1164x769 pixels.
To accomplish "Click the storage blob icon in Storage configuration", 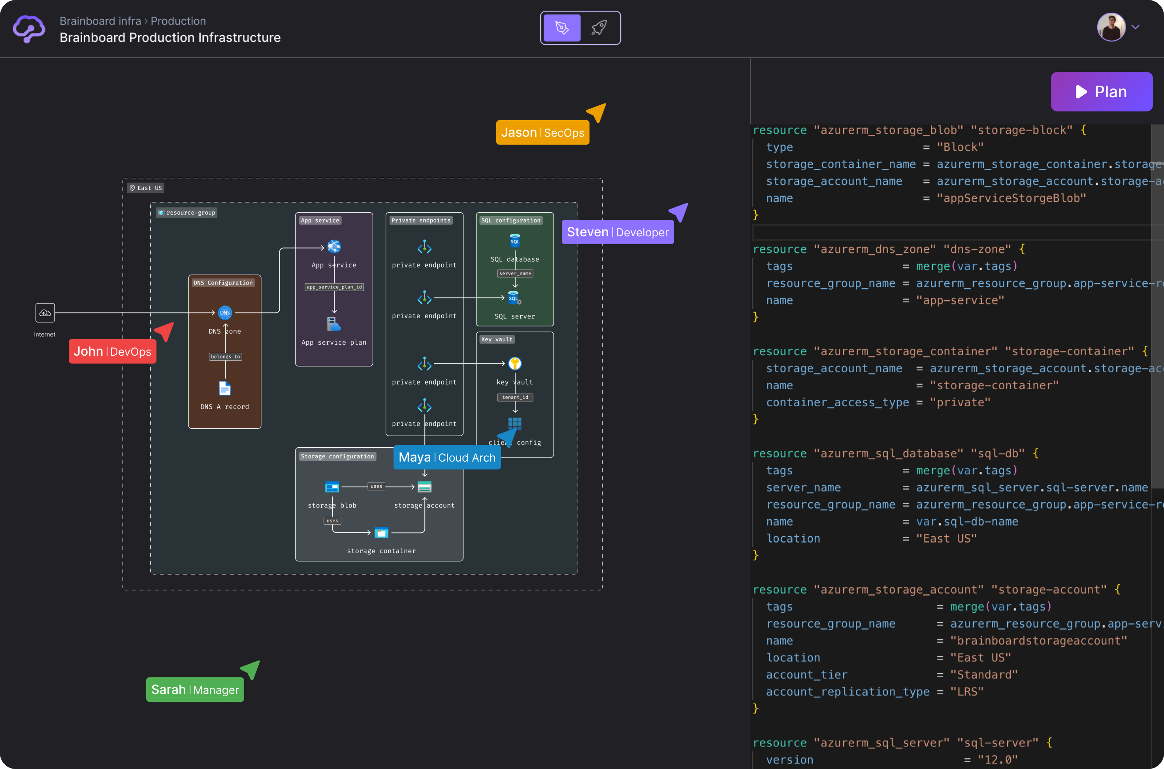I will [x=332, y=487].
